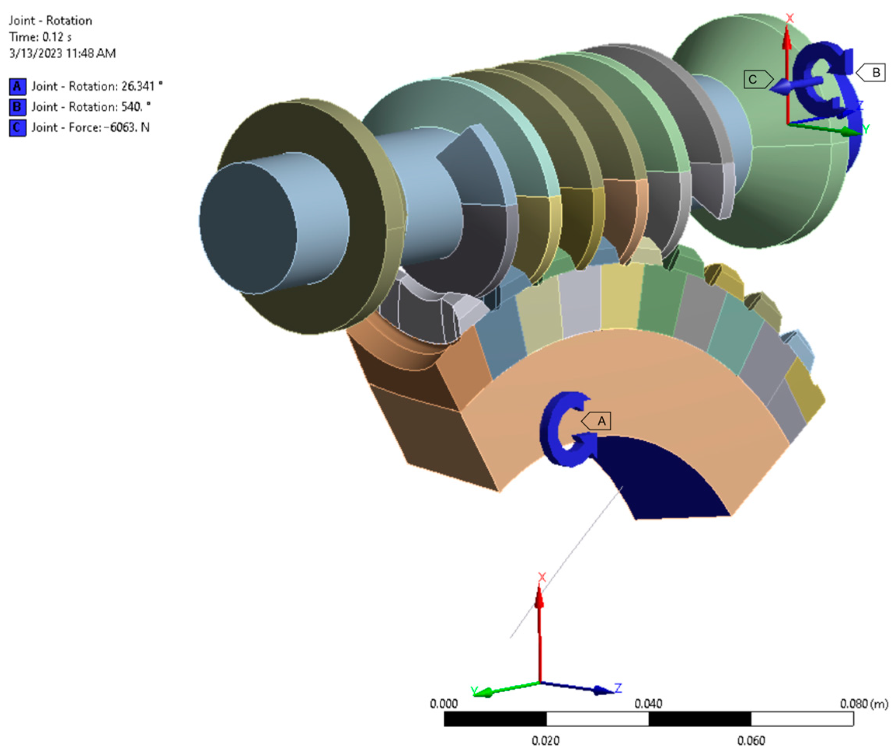Select the A annotation tag on worm wheel
The height and width of the screenshot is (754, 893).
[x=598, y=421]
